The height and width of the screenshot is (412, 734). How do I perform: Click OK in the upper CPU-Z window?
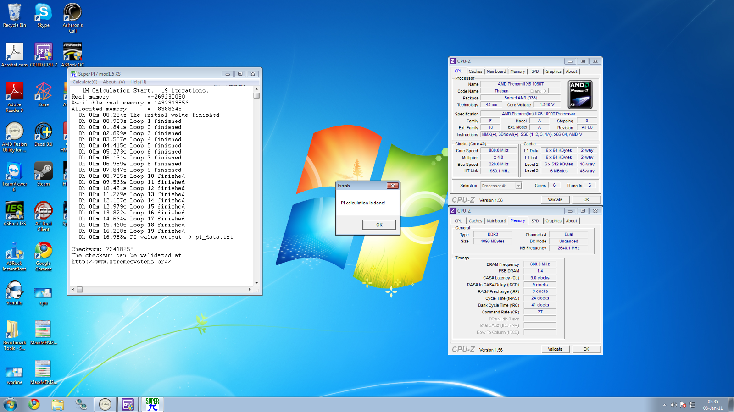point(586,199)
